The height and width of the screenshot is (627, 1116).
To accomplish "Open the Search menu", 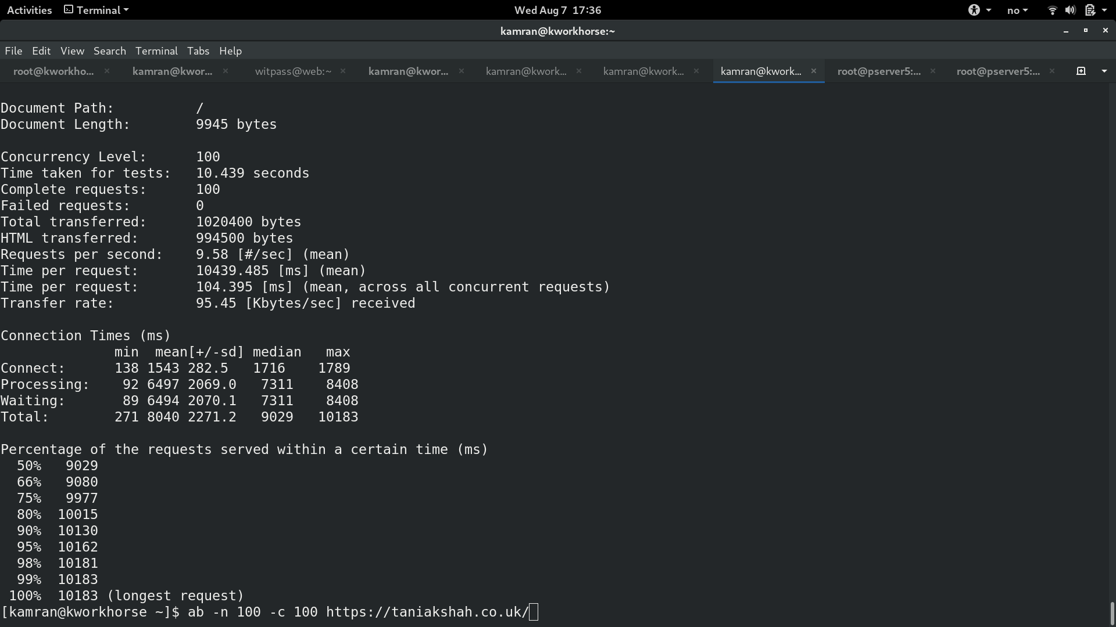I will tap(109, 51).
